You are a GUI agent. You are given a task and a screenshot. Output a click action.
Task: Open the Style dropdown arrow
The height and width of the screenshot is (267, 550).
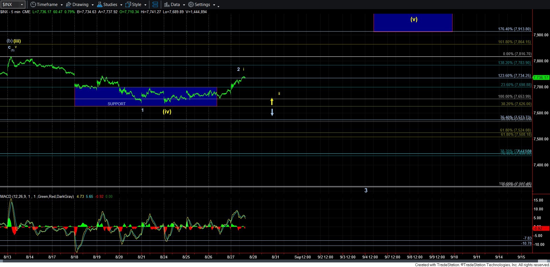[145, 5]
